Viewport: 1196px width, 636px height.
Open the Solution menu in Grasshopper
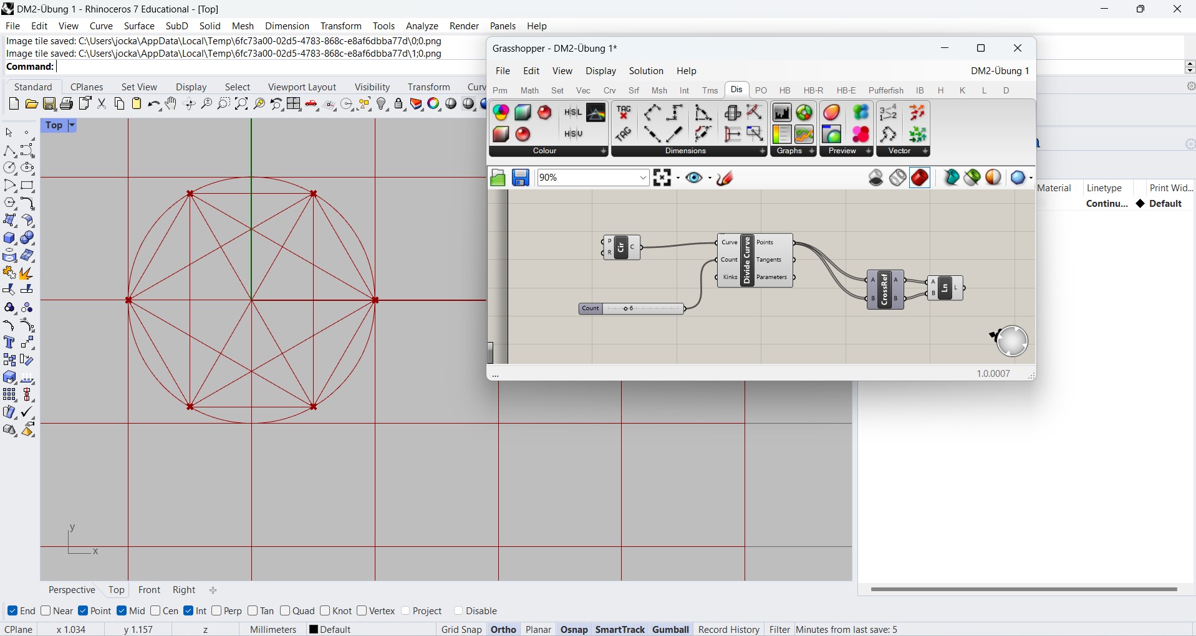(646, 71)
